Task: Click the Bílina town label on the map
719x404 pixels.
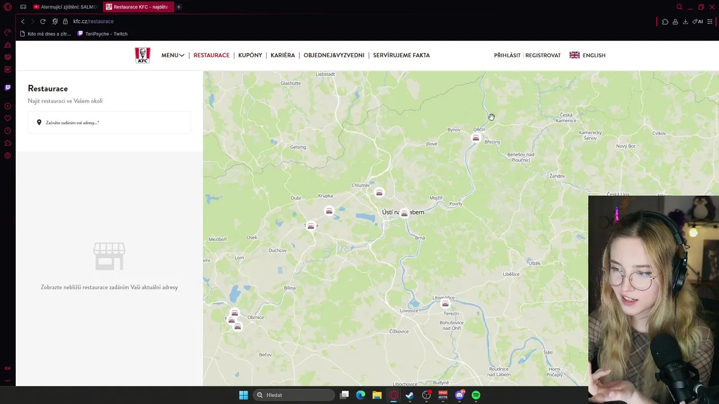Action: (x=290, y=288)
